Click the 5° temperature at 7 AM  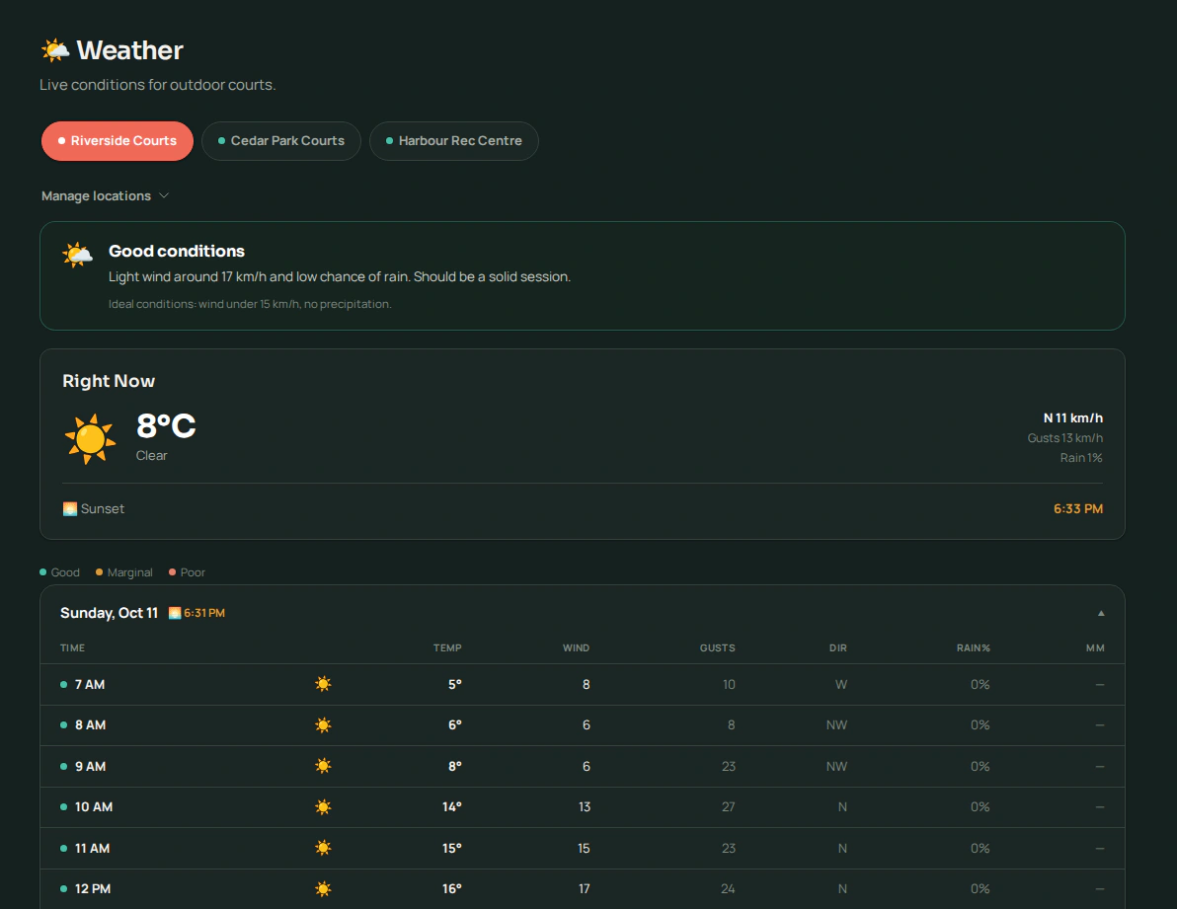[x=455, y=685]
